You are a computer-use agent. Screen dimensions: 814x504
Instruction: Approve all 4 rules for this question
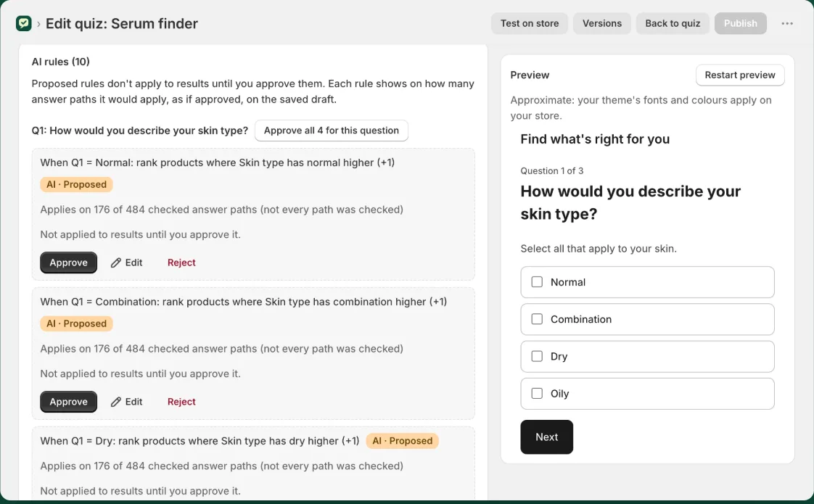pos(332,131)
